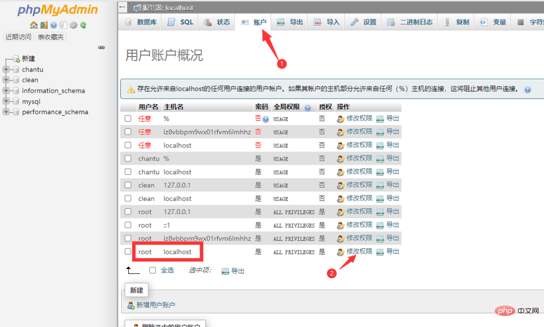The width and height of the screenshot is (544, 327).
Task: Click the 新增用户账户 user icon
Action: click(x=131, y=306)
